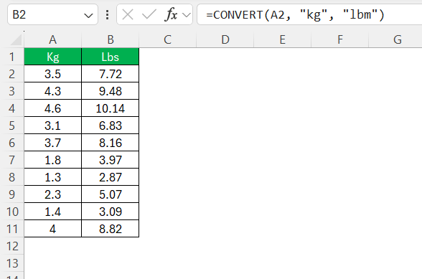Select cell with value 1.4
Viewport: 422px width, 279px height.
click(x=53, y=212)
